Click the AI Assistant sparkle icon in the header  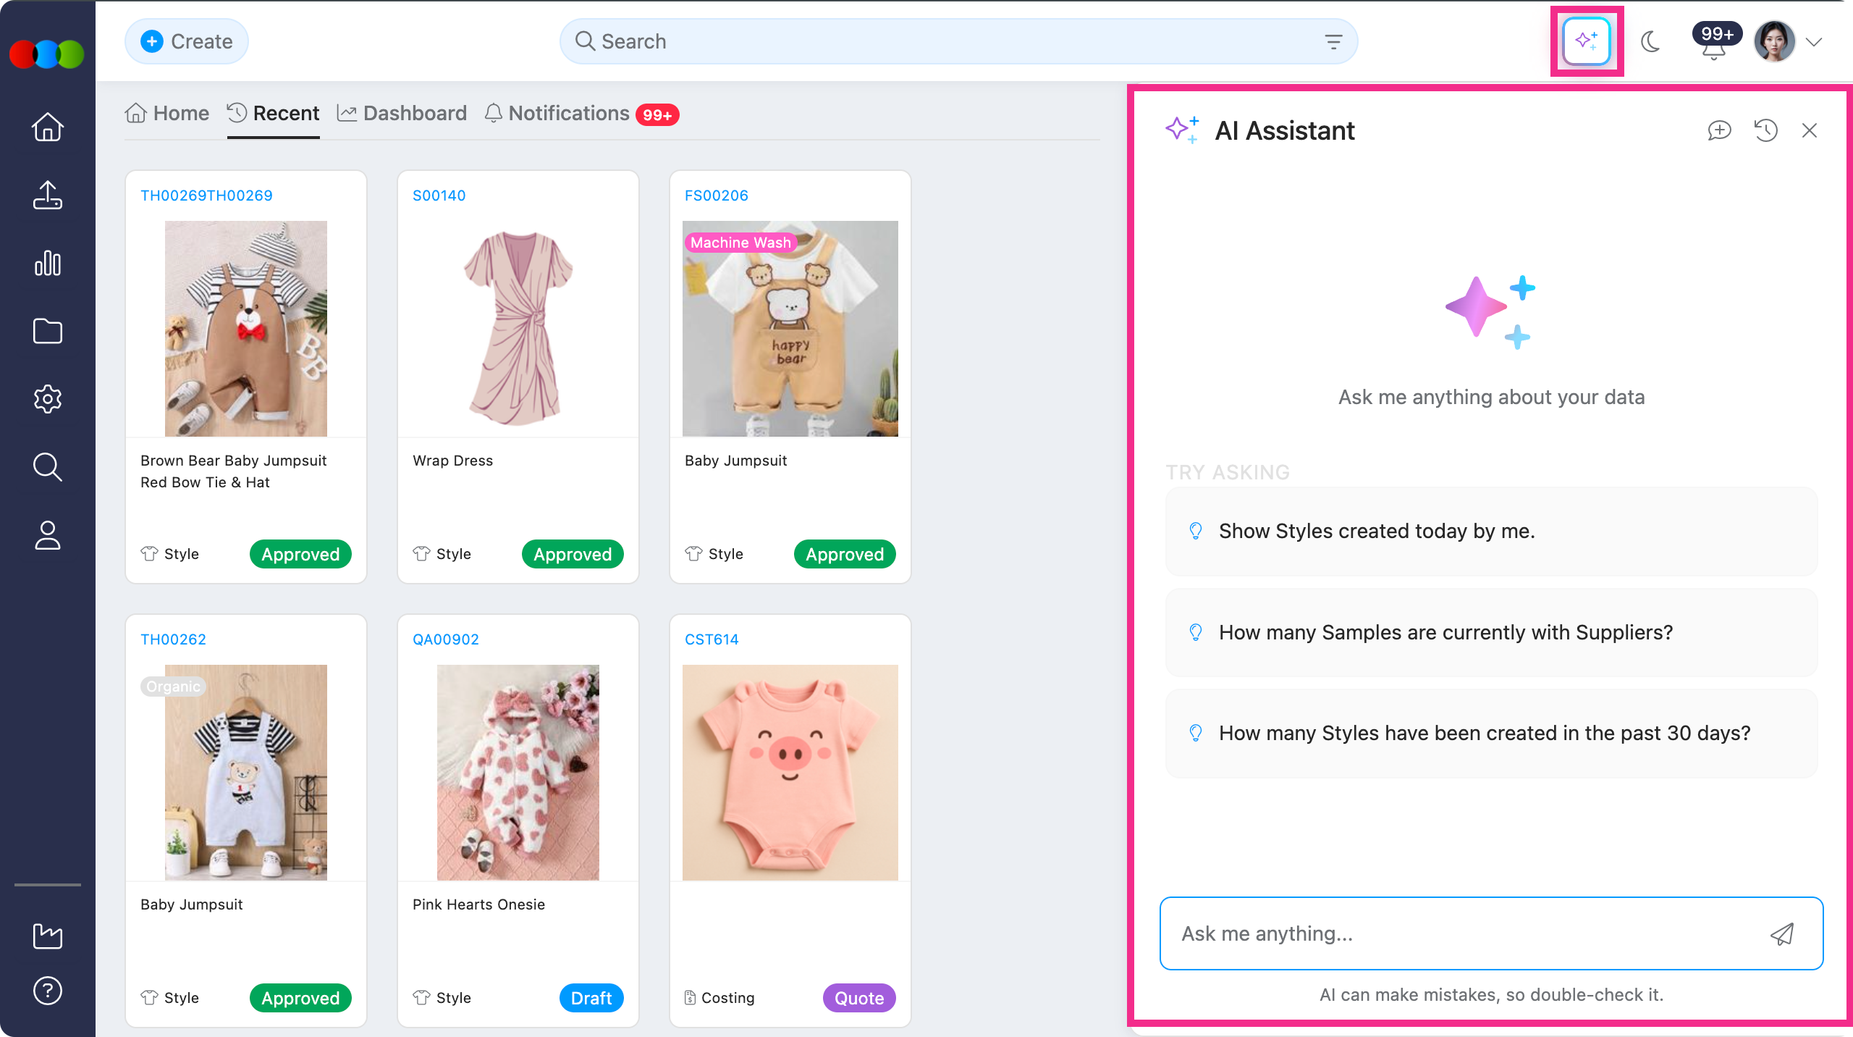pyautogui.click(x=1586, y=41)
